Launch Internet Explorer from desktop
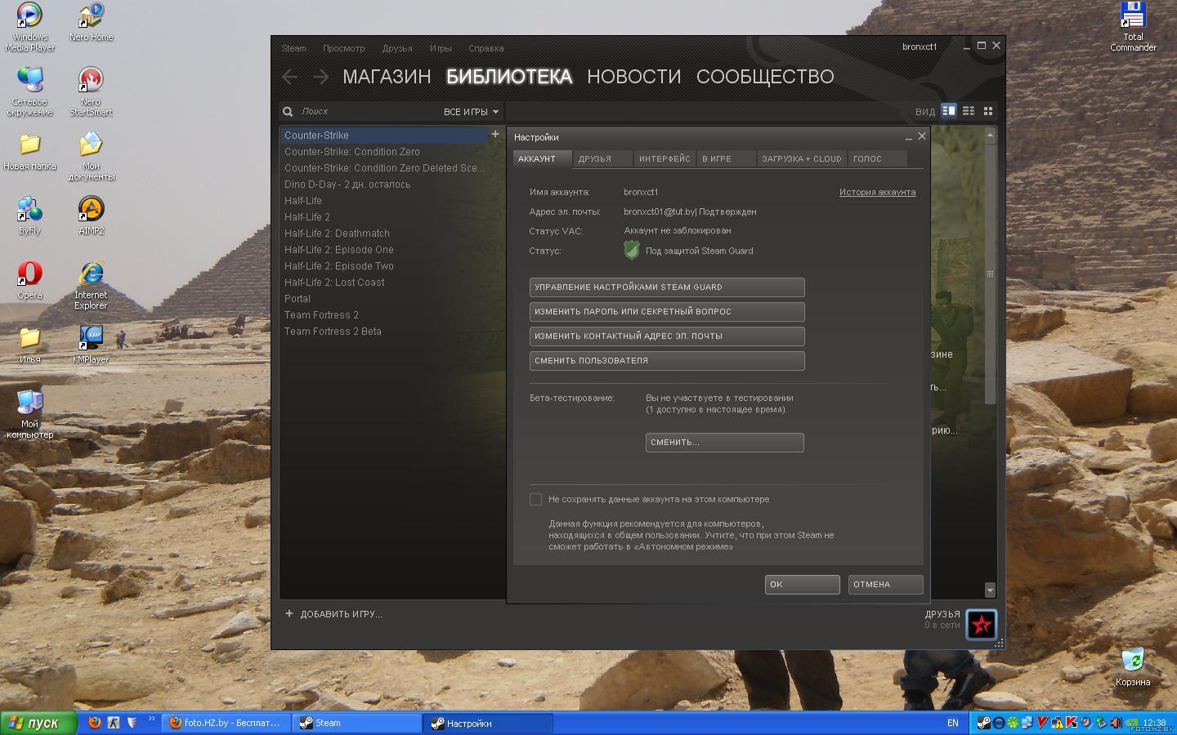This screenshot has height=735, width=1177. (92, 285)
